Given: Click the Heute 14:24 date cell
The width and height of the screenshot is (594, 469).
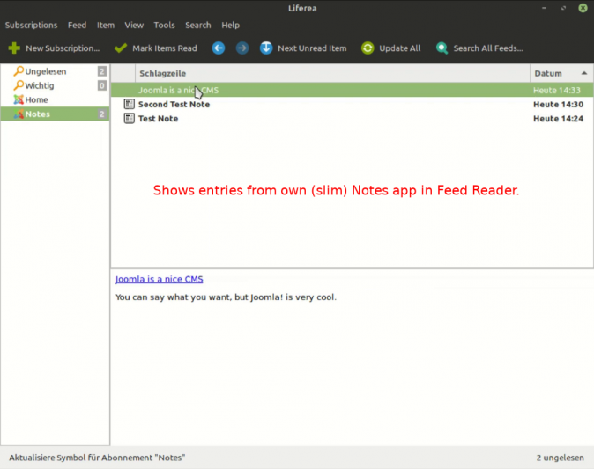Looking at the screenshot, I should (558, 119).
